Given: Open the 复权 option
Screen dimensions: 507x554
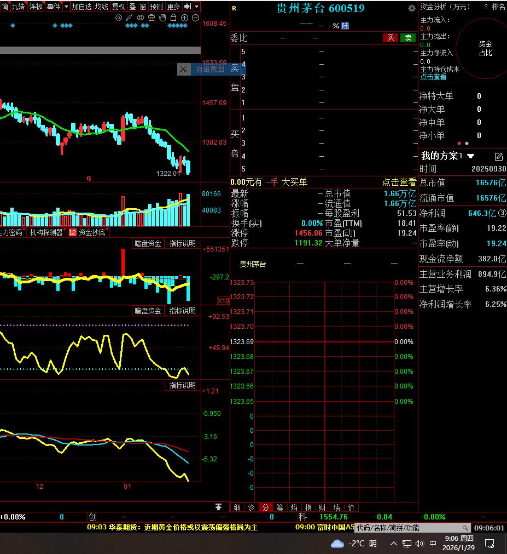Looking at the screenshot, I should (119, 7).
